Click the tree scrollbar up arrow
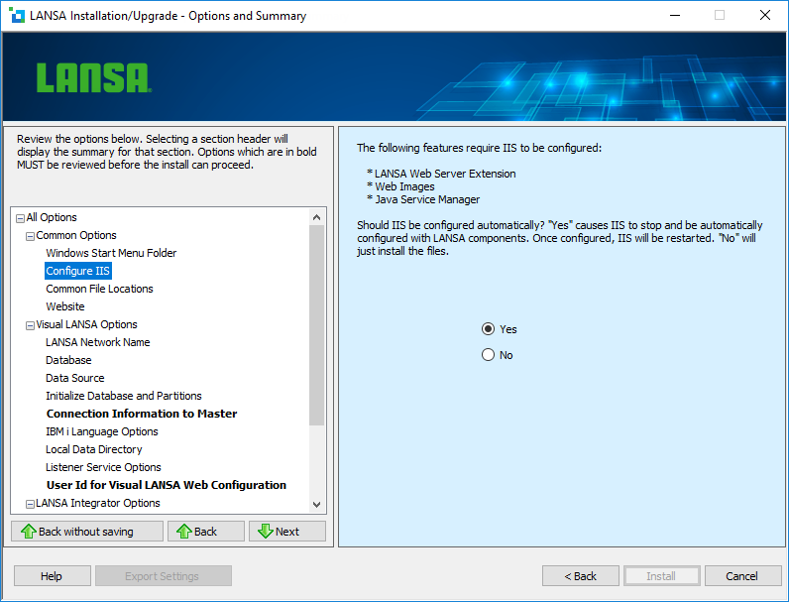 (316, 217)
